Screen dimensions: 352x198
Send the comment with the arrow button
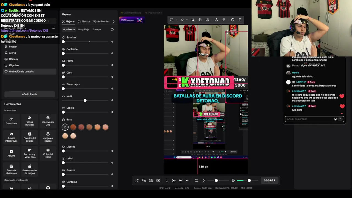pyautogui.click(x=340, y=119)
